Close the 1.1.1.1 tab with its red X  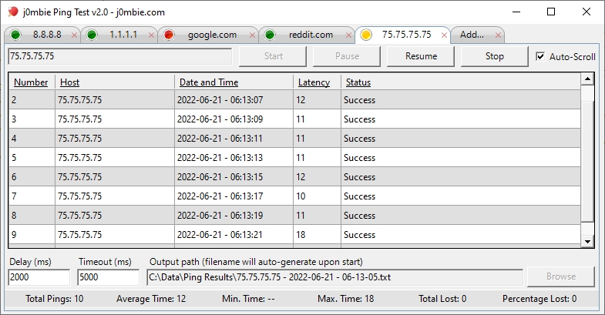[x=151, y=35]
